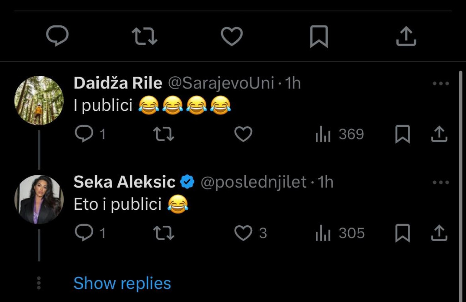Open the reply composer on the main tweet
The image size is (466, 302).
[58, 35]
